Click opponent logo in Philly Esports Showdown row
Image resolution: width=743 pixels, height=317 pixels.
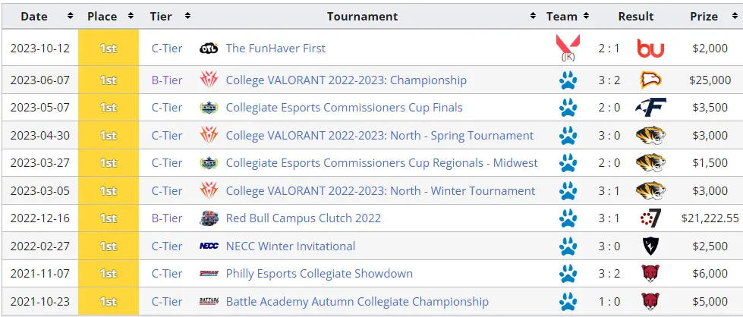point(650,274)
